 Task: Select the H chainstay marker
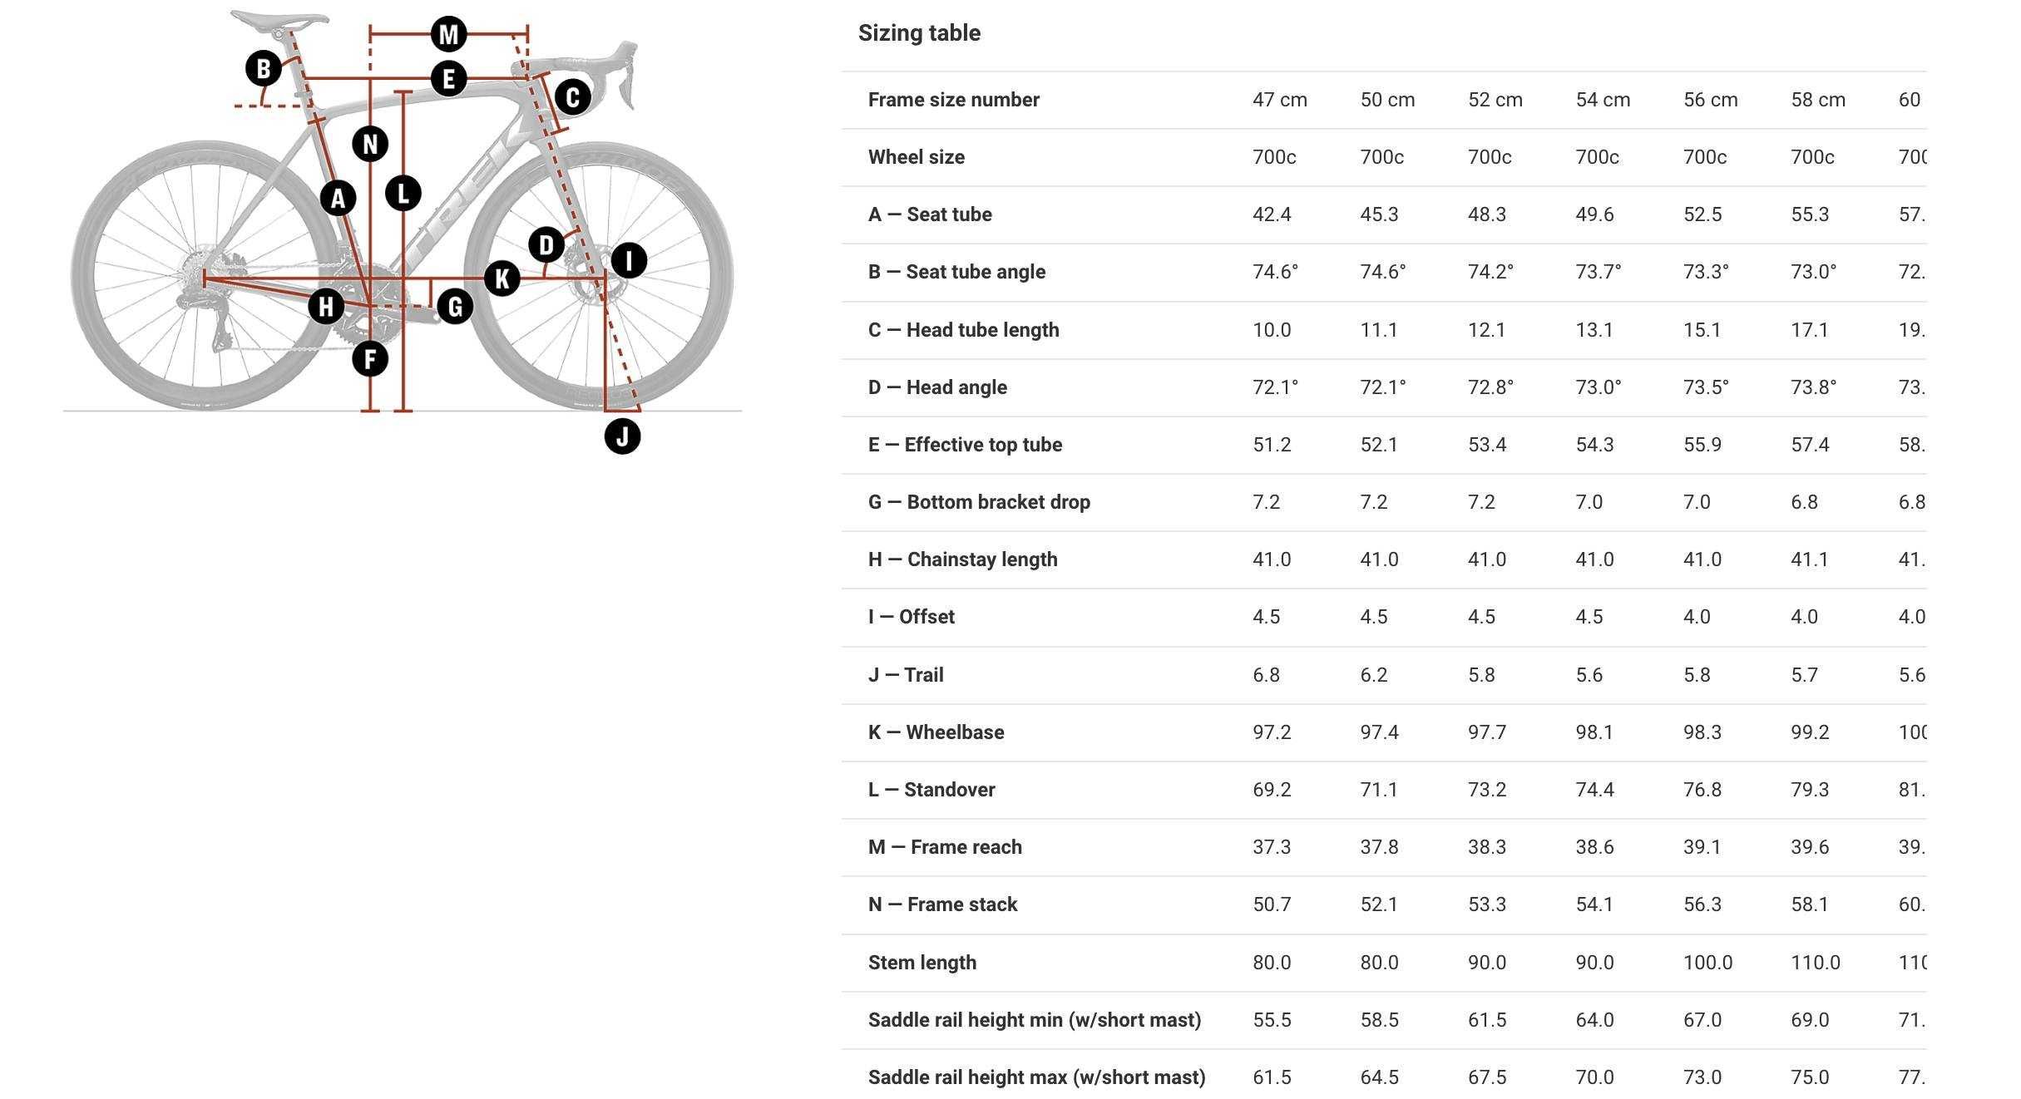point(326,306)
